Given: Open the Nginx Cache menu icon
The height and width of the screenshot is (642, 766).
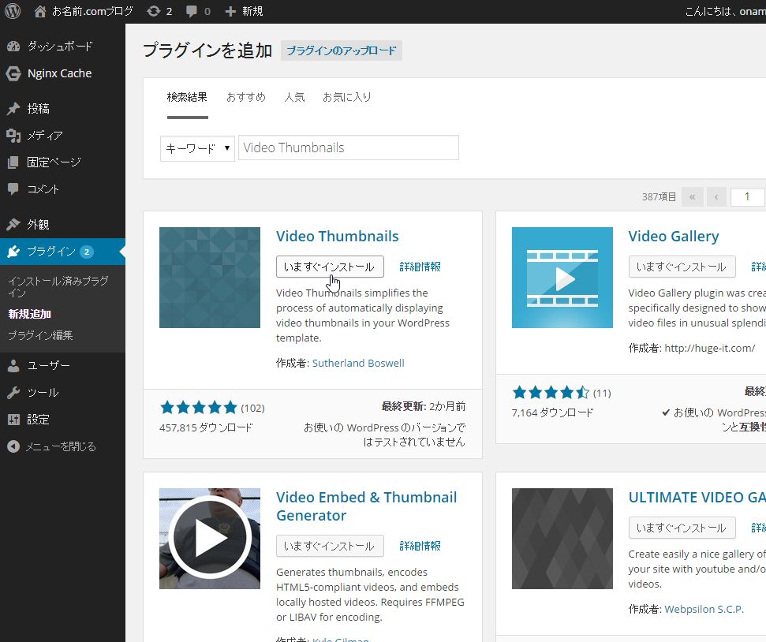Looking at the screenshot, I should [x=13, y=73].
